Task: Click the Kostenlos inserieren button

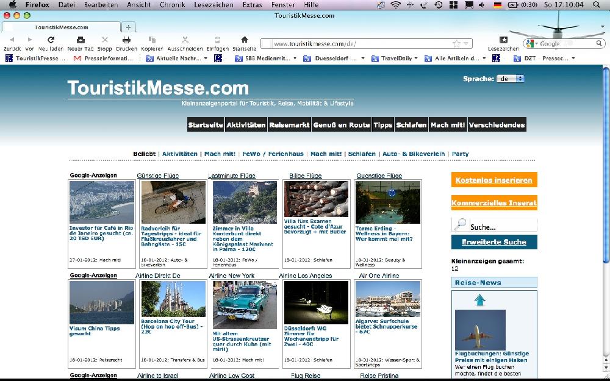Action: (494, 180)
